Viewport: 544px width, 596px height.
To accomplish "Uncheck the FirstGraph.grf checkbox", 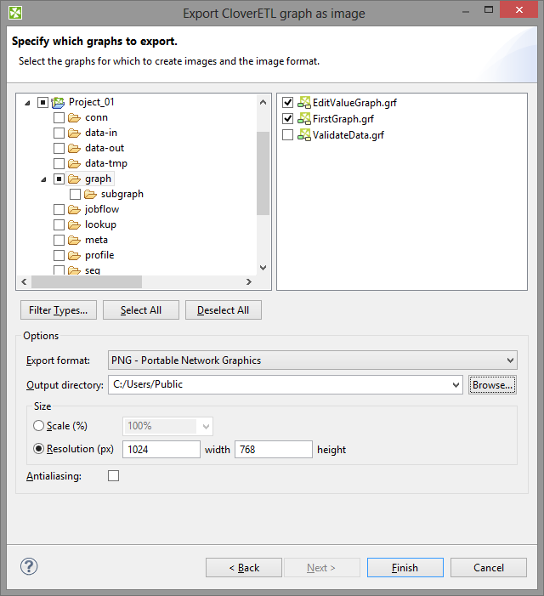I will click(288, 118).
